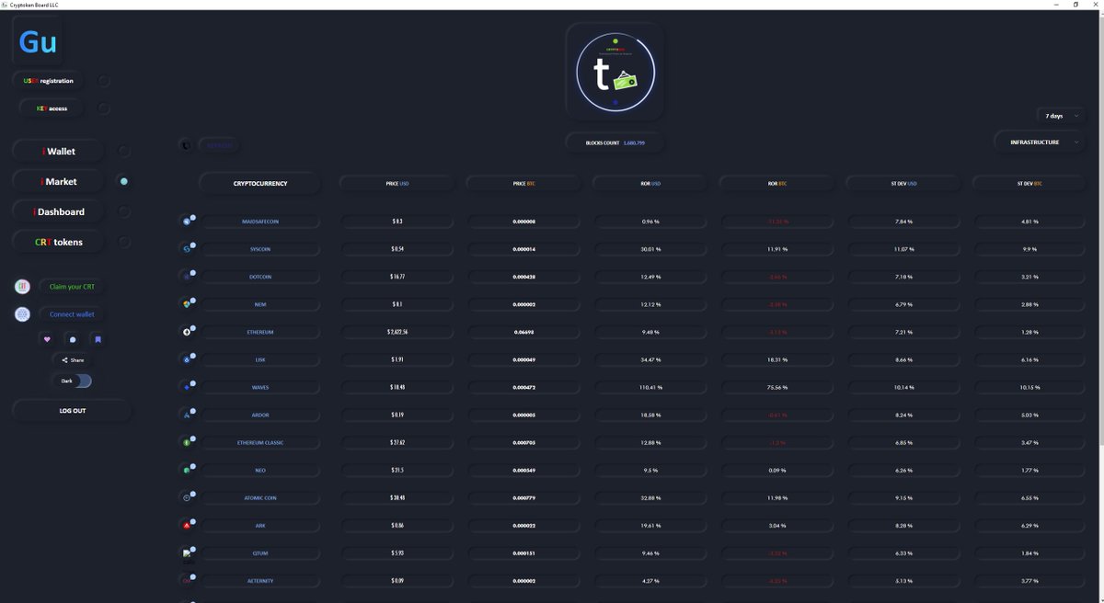
Task: Click NEO price BTC 0.000549
Action: click(x=524, y=470)
